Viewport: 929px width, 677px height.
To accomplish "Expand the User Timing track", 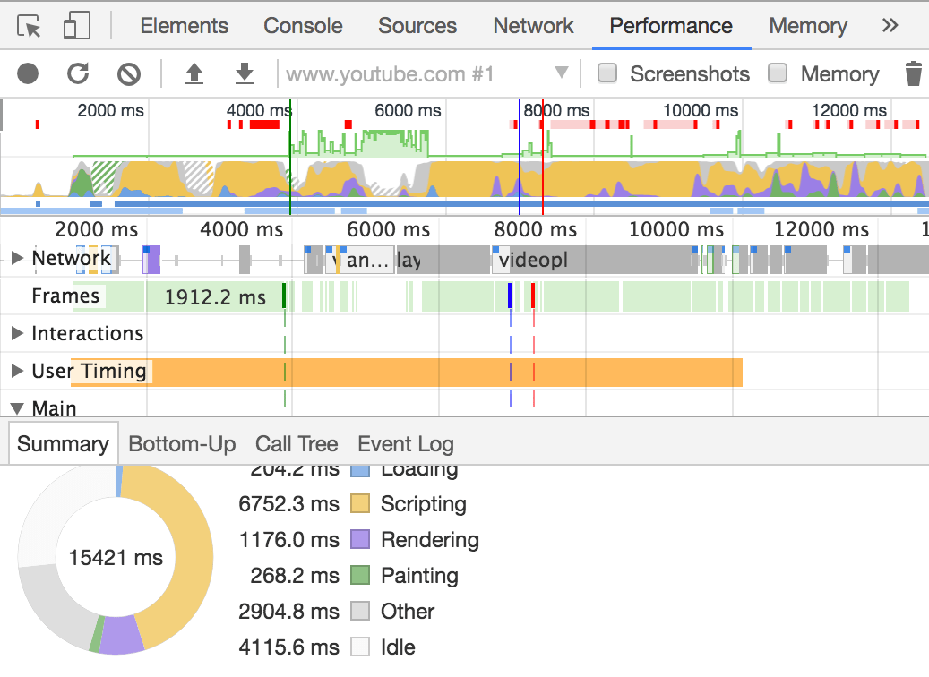I will click(16, 371).
